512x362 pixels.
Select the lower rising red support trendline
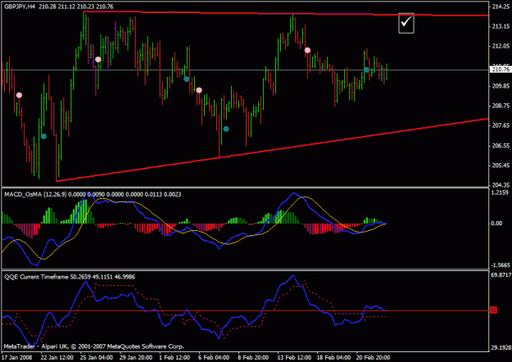(x=272, y=150)
